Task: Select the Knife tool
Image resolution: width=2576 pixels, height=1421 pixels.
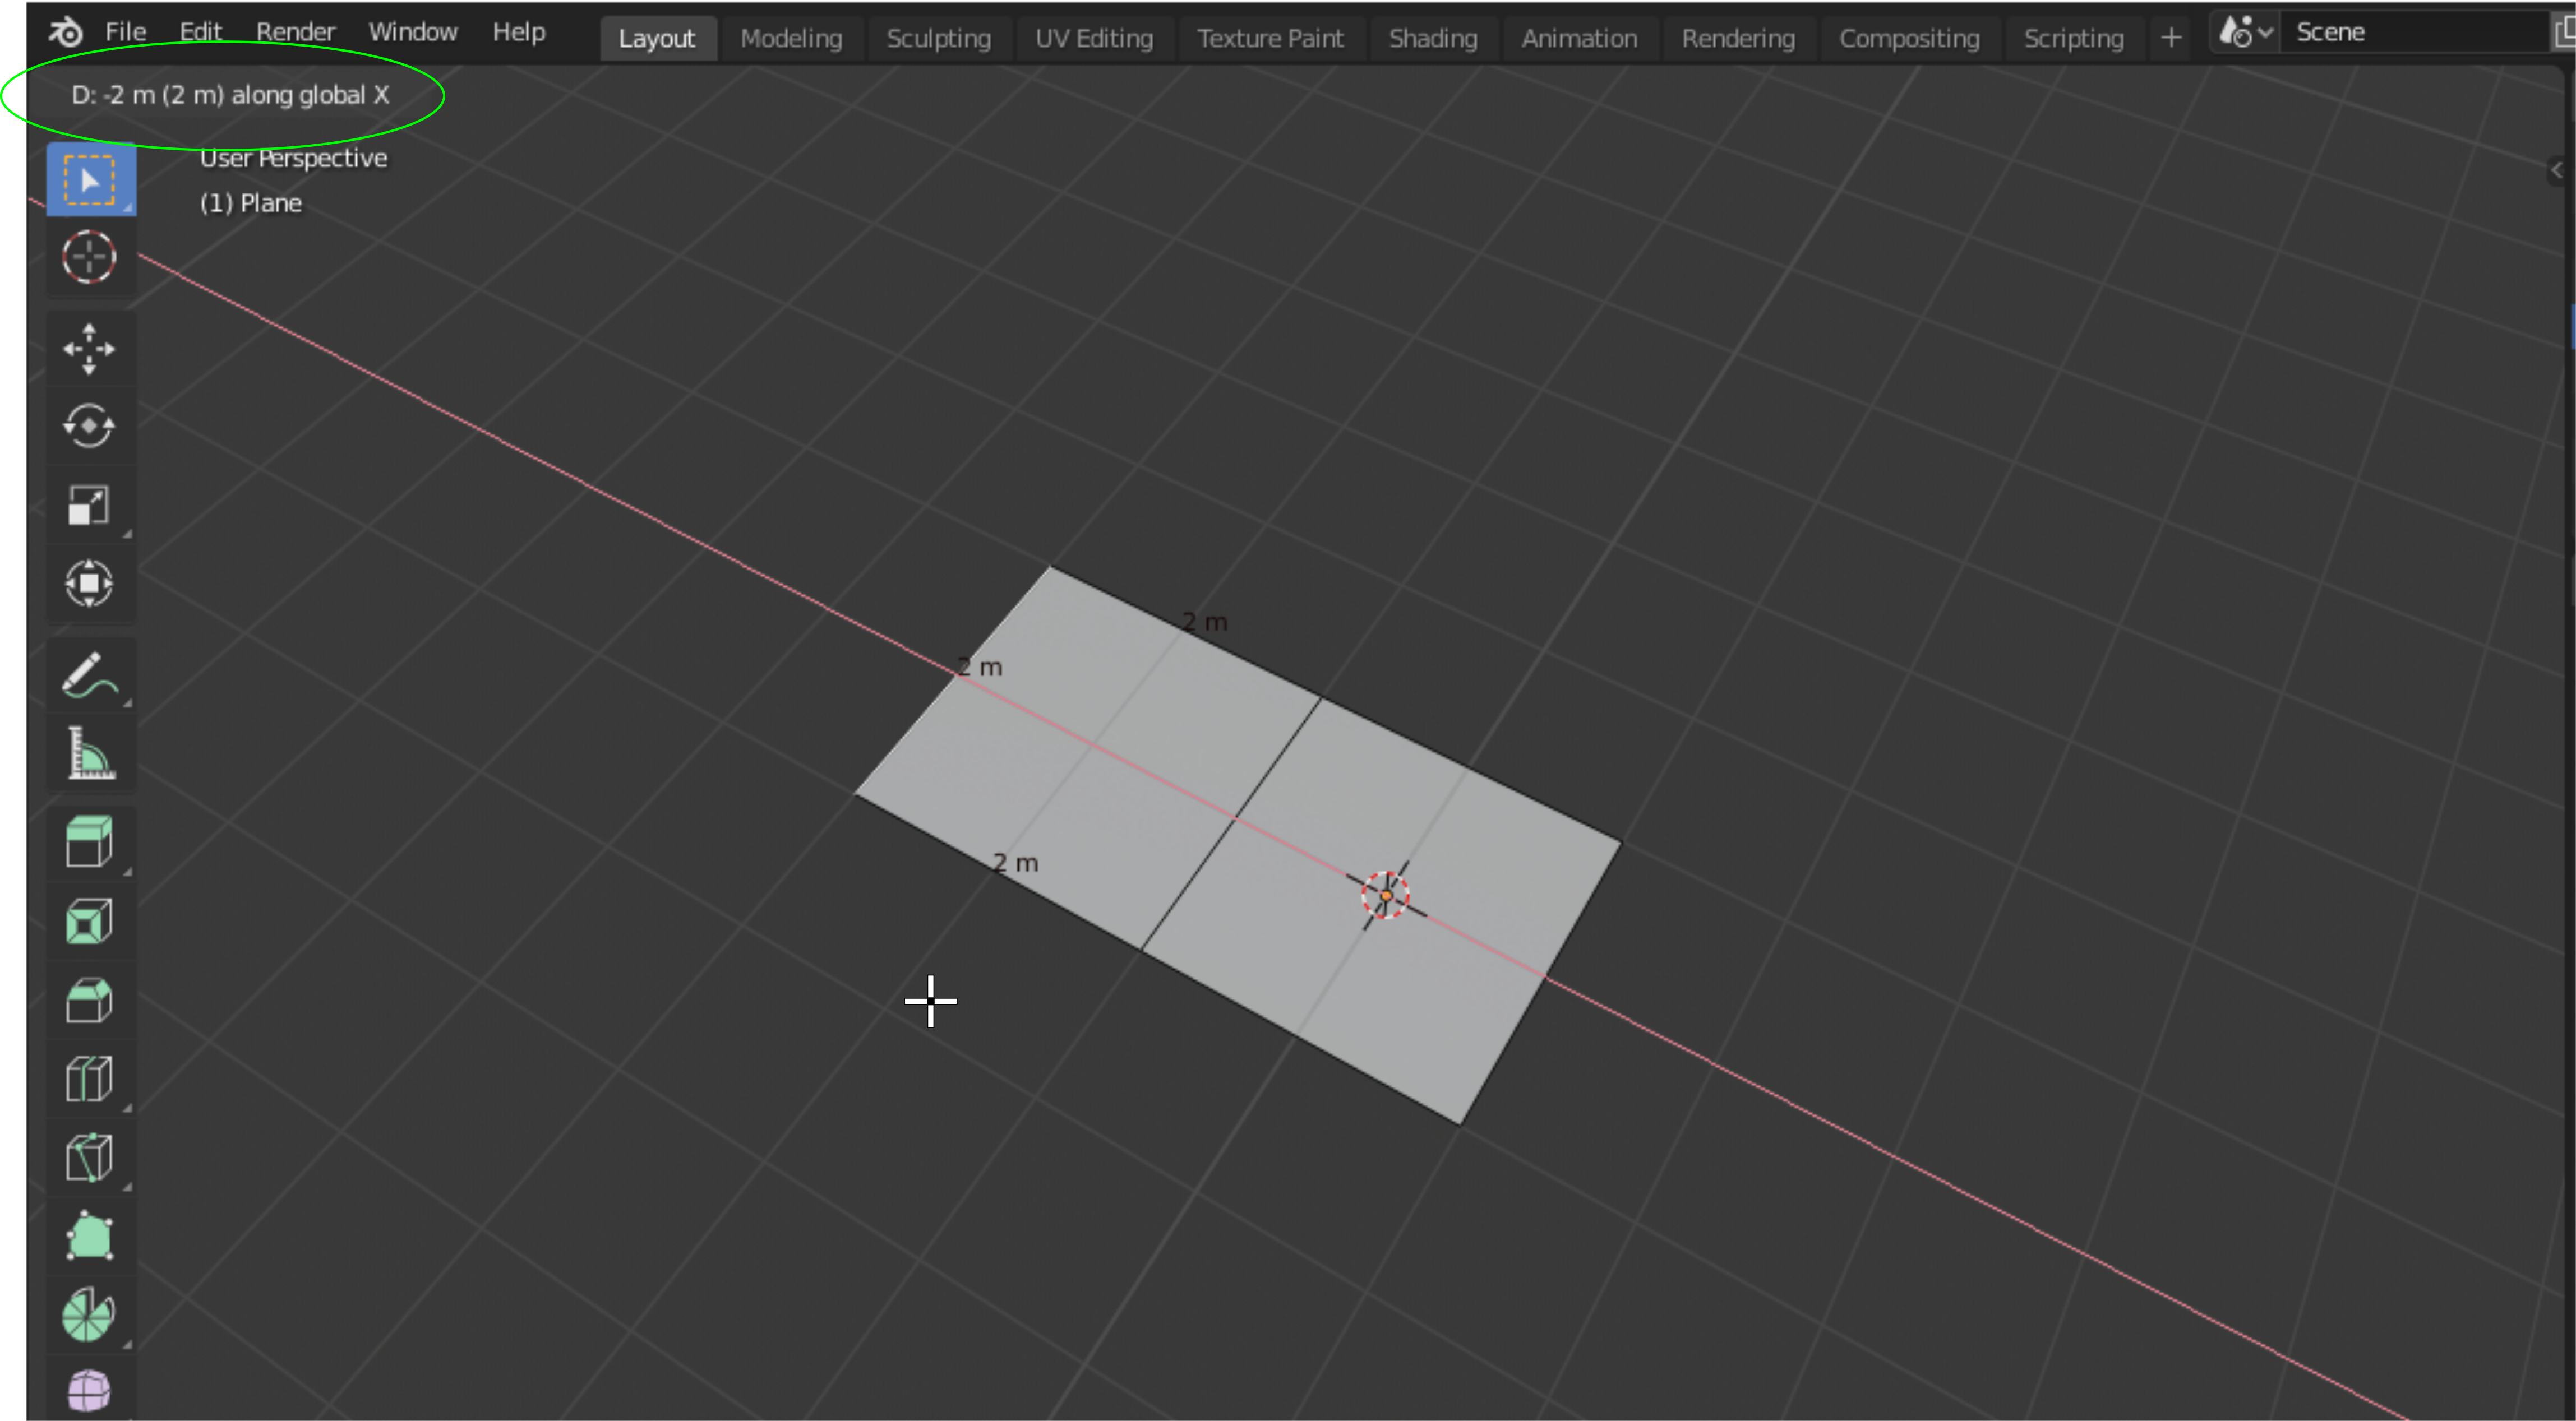Action: click(90, 1157)
